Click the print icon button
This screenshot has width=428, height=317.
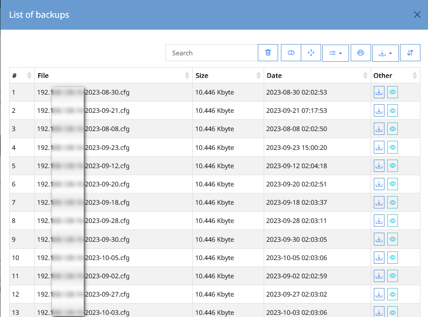(x=360, y=53)
